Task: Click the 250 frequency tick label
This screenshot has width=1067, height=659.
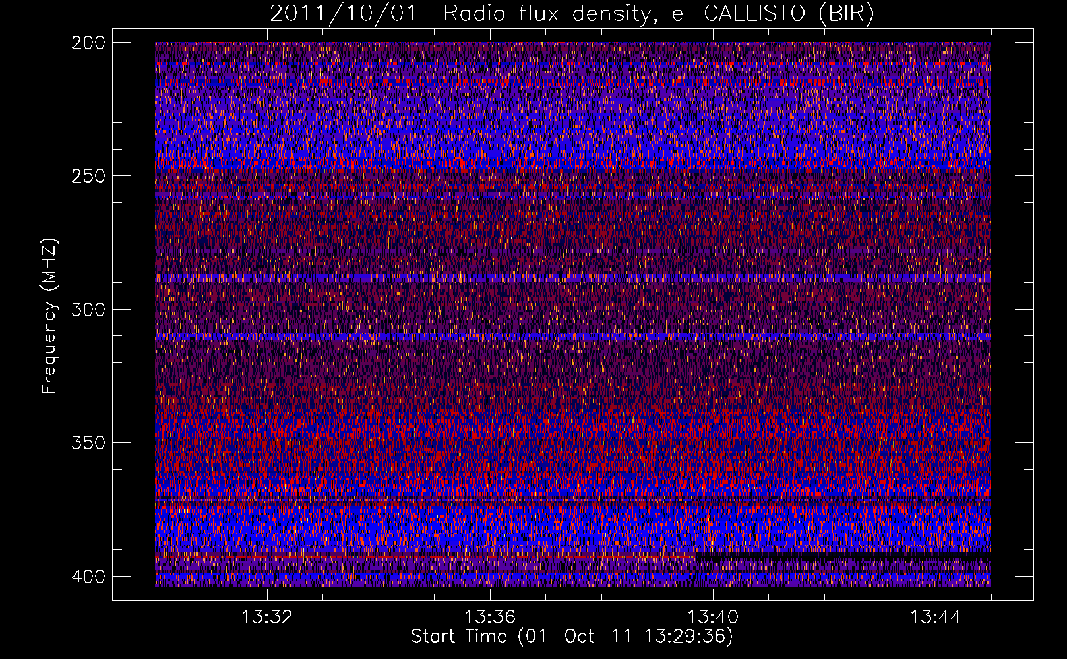Action: click(88, 176)
